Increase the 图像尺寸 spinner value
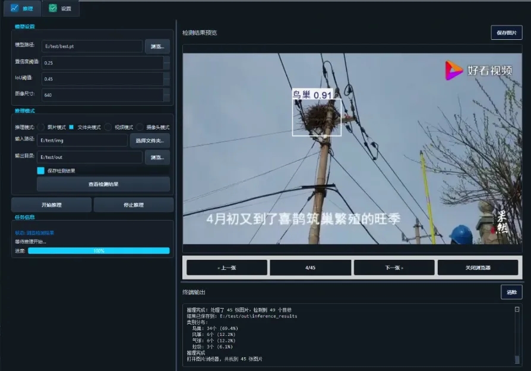Viewport: 531px width, 371px height. pos(167,92)
